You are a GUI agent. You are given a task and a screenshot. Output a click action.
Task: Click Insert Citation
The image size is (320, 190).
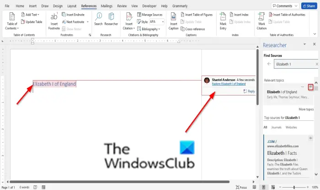click(129, 21)
